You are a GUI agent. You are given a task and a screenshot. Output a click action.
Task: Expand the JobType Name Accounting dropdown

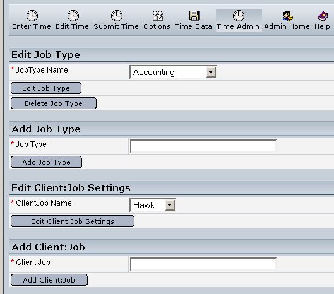pos(173,72)
